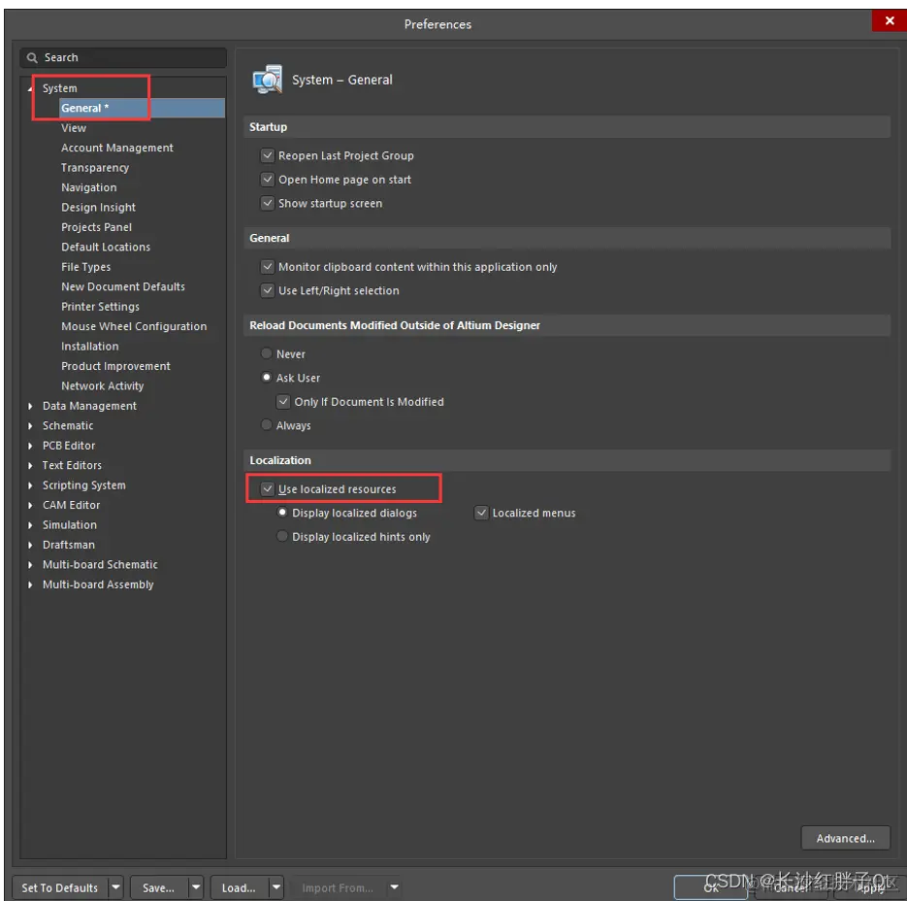Open the Design Insight page
The image size is (907, 901).
98,208
